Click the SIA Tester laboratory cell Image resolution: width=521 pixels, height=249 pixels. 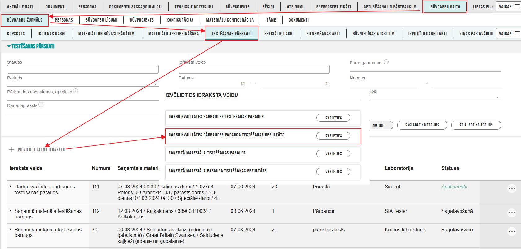[396, 211]
